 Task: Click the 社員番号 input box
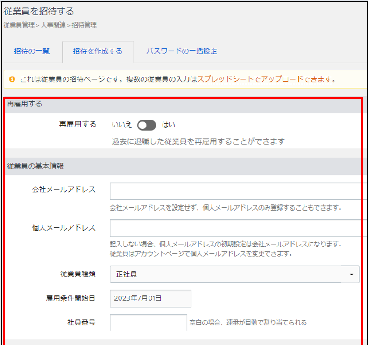point(148,323)
